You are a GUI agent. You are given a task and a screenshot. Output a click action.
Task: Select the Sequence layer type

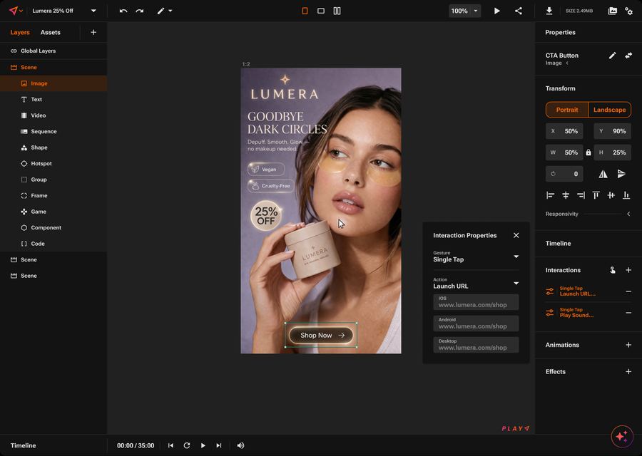[53, 131]
